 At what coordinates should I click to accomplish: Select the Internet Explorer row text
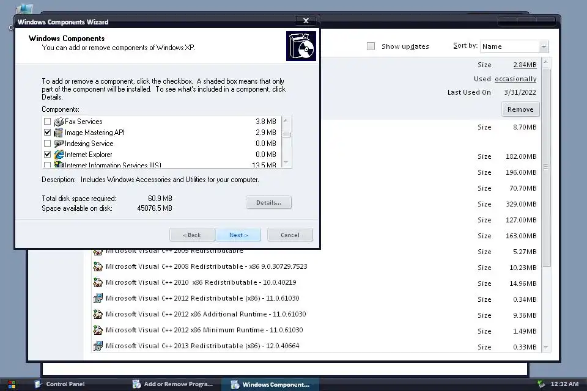(x=88, y=155)
